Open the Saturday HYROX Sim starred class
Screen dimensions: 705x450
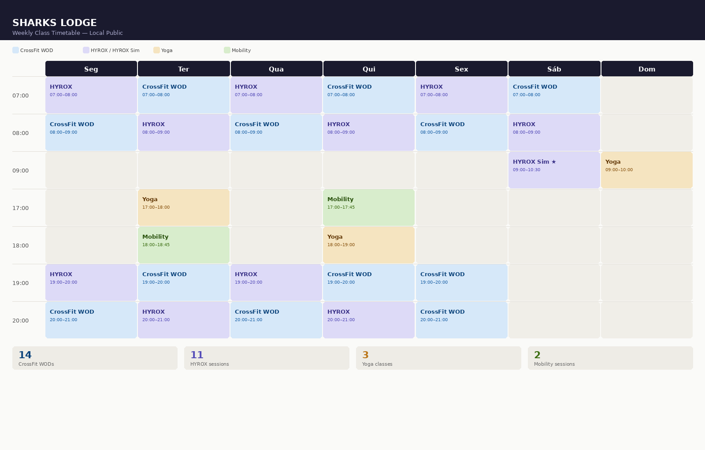554,170
